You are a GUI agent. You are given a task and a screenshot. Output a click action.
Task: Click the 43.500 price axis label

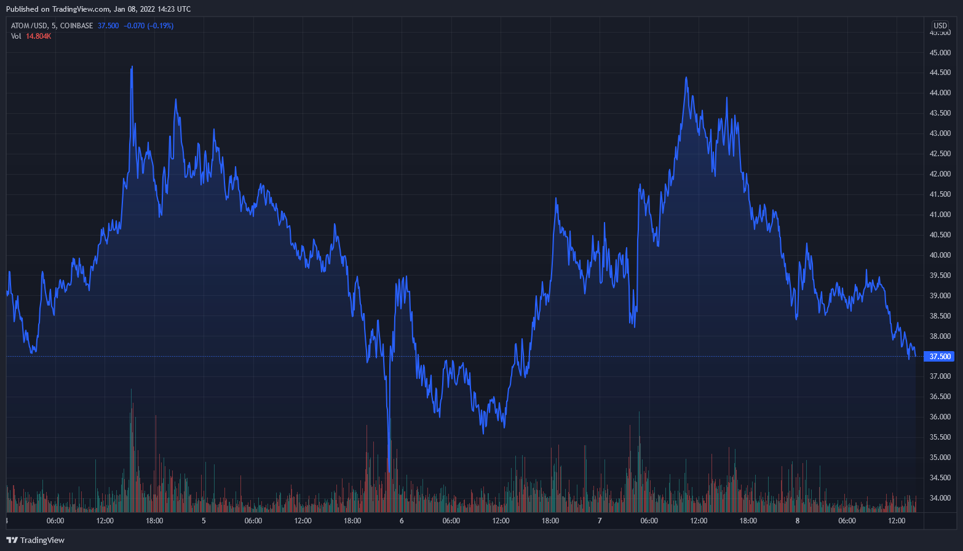[940, 113]
